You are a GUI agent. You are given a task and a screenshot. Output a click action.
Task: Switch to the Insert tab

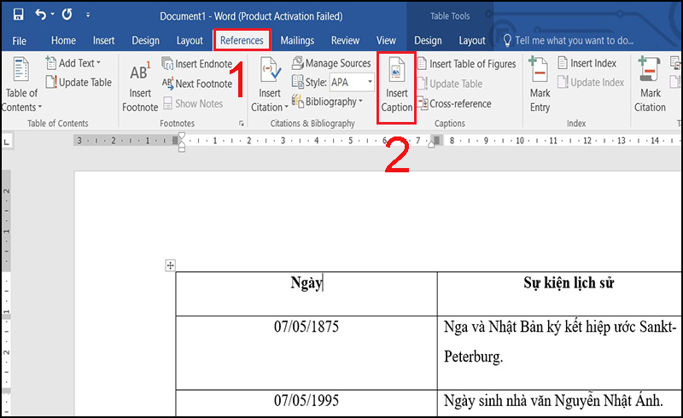tap(103, 40)
